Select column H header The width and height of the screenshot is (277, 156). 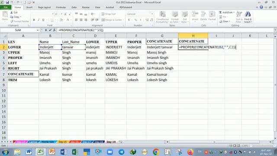(193, 36)
